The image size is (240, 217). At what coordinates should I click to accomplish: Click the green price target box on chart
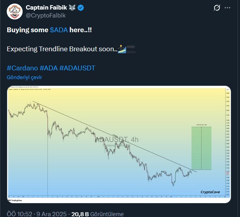[201, 148]
